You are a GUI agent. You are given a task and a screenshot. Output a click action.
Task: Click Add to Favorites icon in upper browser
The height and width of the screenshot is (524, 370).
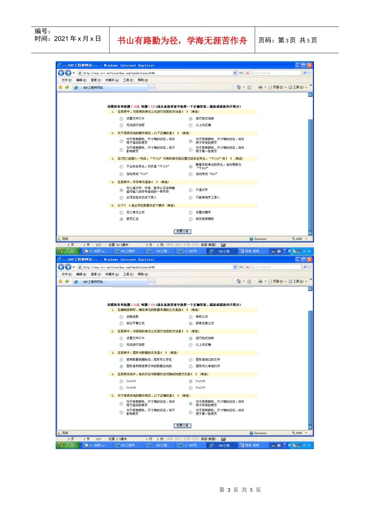click(67, 87)
